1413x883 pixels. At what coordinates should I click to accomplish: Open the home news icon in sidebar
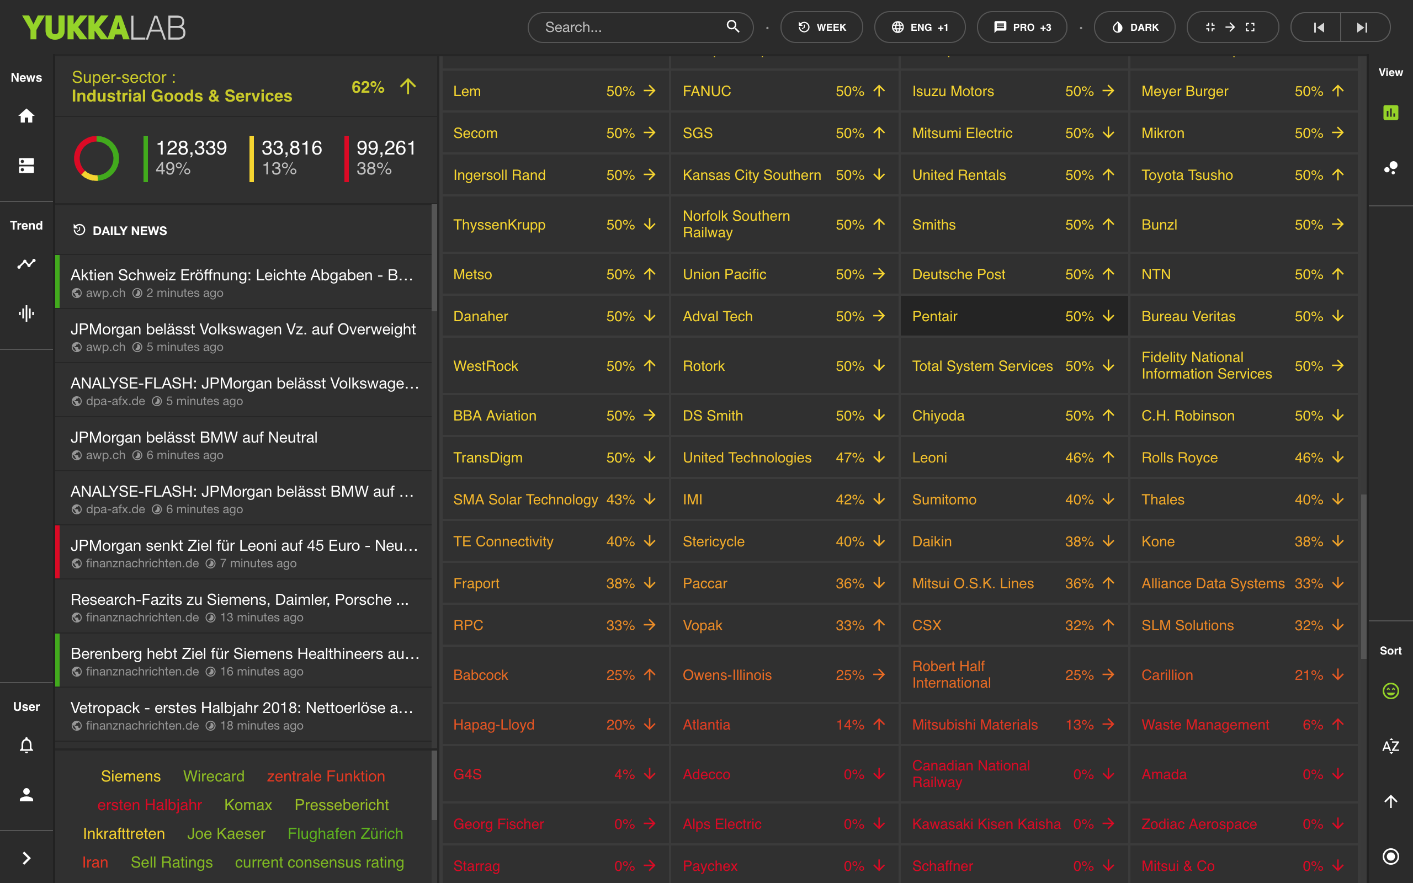pos(26,116)
